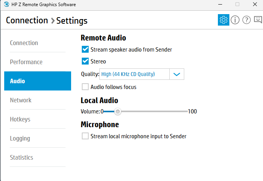263x181 pixels.
Task: Close the HP Z Remote Graphics window
Action: point(255,4)
